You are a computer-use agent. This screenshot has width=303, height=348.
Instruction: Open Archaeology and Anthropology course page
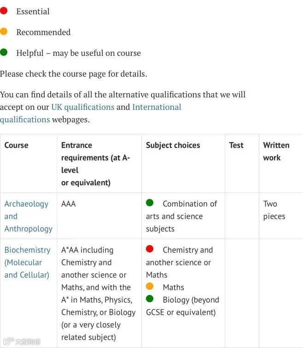click(28, 216)
